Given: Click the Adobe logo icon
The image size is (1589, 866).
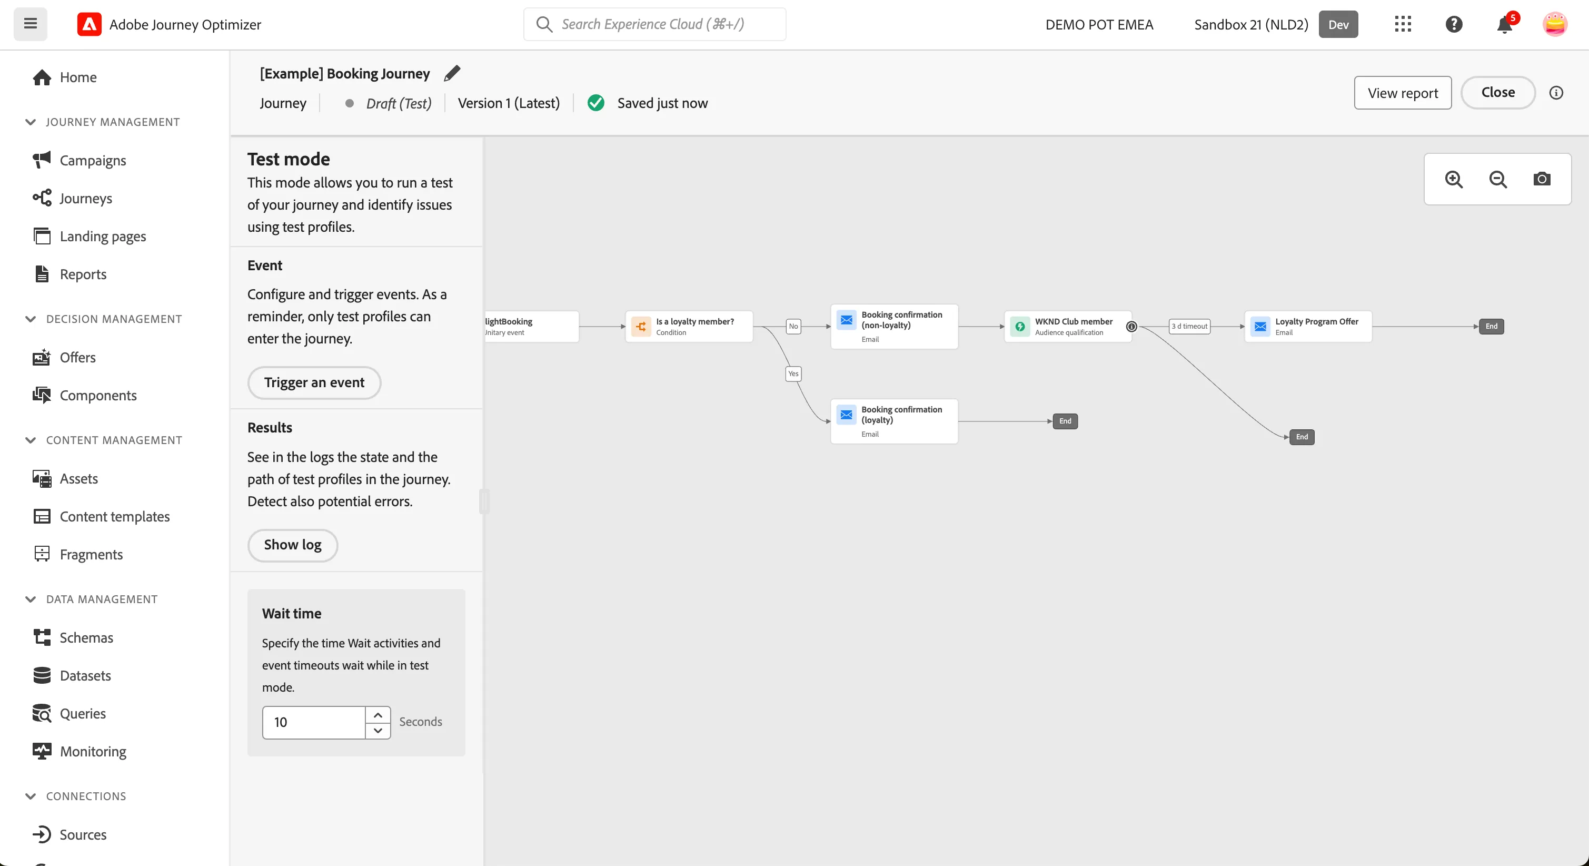Looking at the screenshot, I should (89, 24).
